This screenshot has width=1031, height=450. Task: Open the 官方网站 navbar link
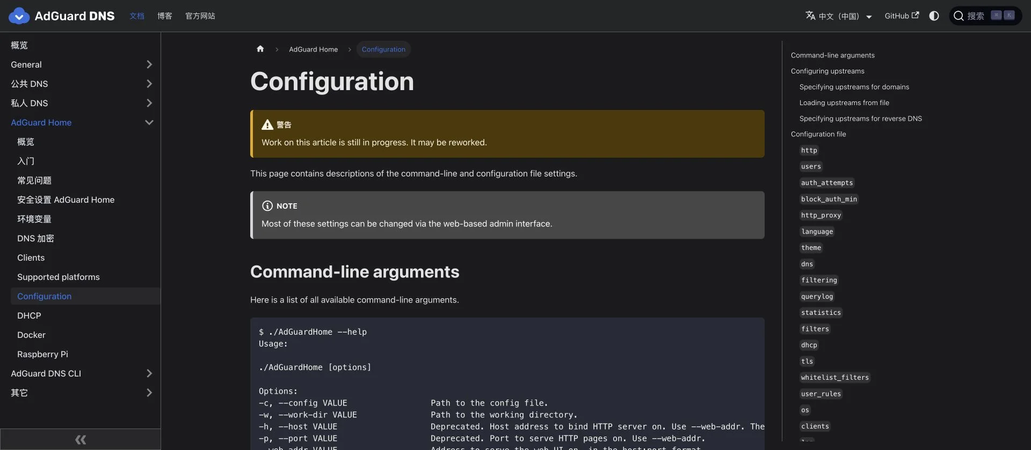(200, 16)
